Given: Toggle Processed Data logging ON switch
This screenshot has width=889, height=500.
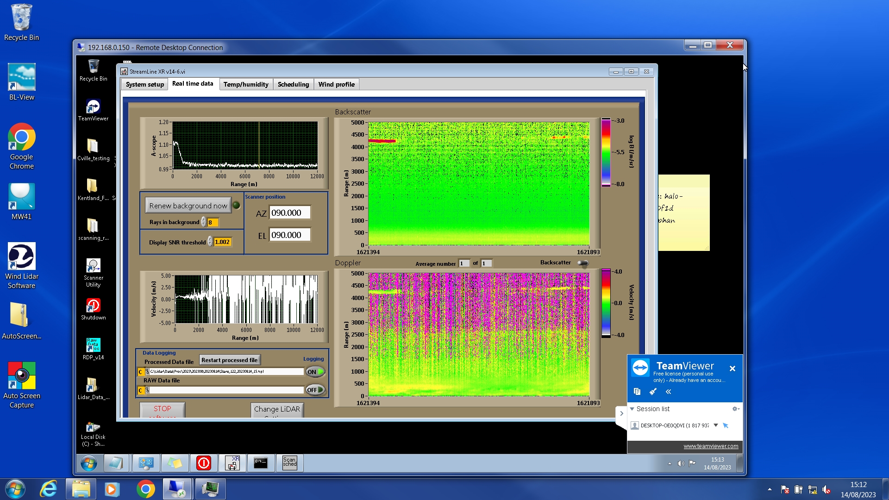Looking at the screenshot, I should pyautogui.click(x=315, y=372).
